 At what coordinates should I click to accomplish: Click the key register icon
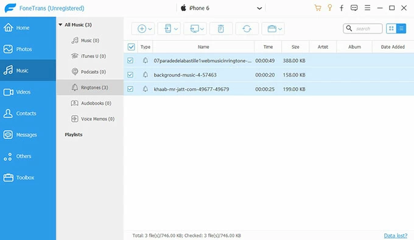click(x=329, y=8)
